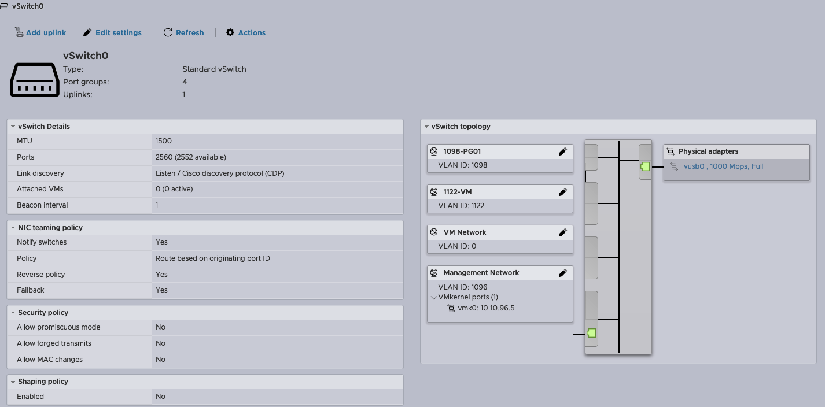Click the Refresh icon
This screenshot has height=407, width=825.
click(168, 32)
